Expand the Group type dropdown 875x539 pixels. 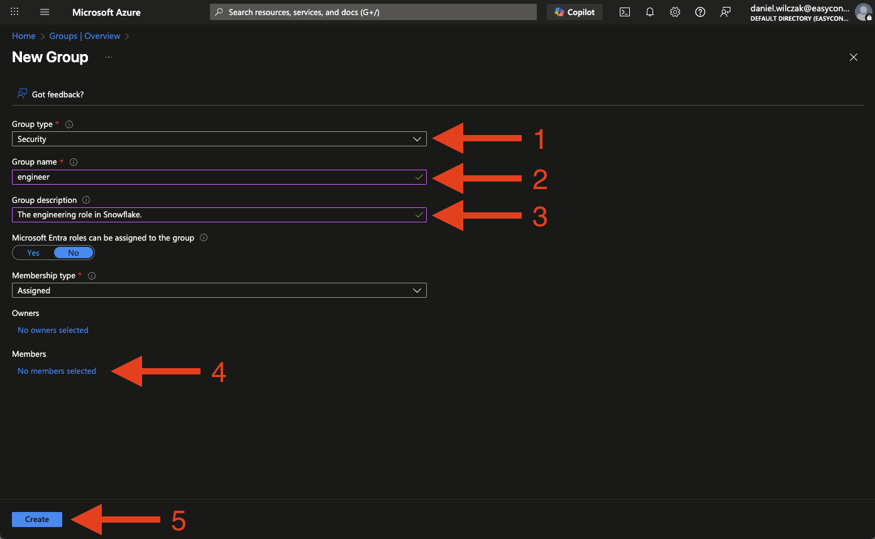(x=219, y=139)
